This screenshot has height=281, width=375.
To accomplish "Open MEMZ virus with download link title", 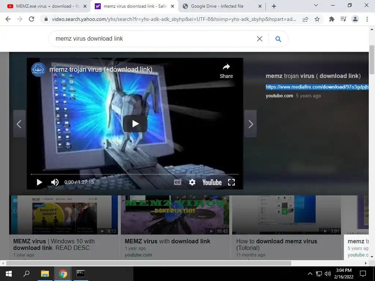I will pos(167,241).
